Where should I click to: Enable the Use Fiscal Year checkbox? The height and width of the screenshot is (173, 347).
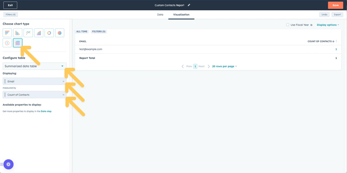[x=287, y=24]
